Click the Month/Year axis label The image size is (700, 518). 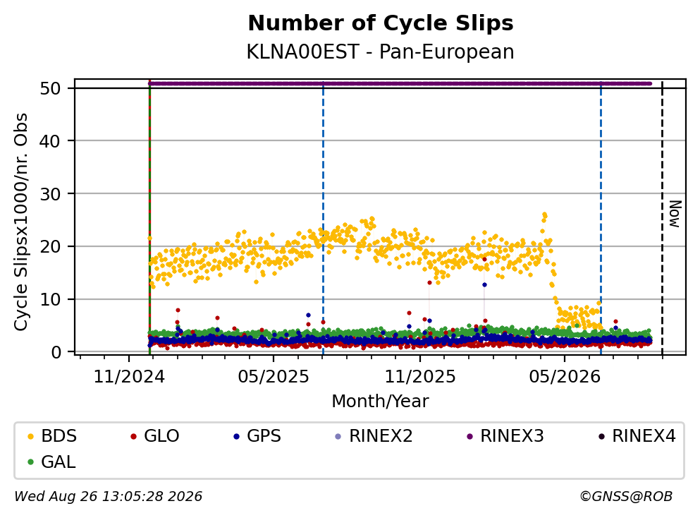[380, 402]
